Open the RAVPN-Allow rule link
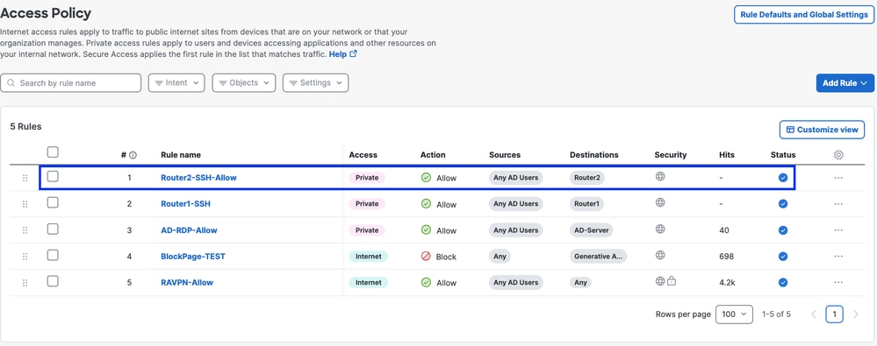The image size is (877, 346). [187, 282]
